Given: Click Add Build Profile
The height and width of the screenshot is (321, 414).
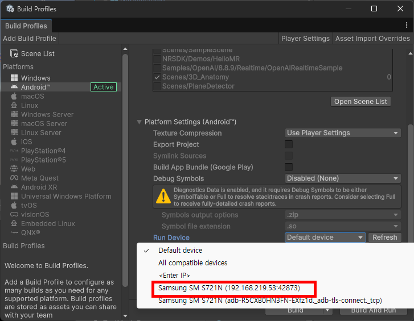Looking at the screenshot, I should pos(30,39).
